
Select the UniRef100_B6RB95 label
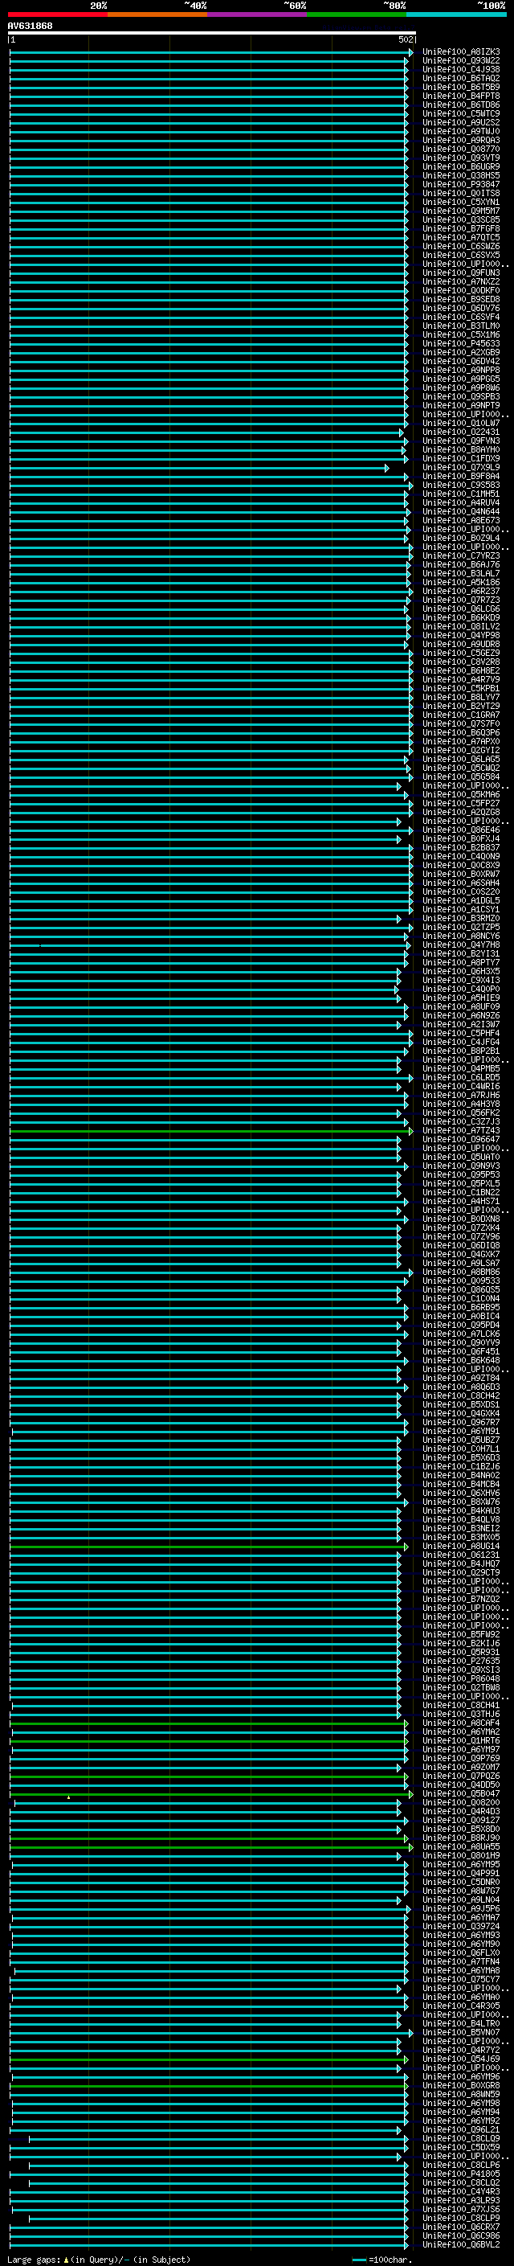click(460, 1308)
